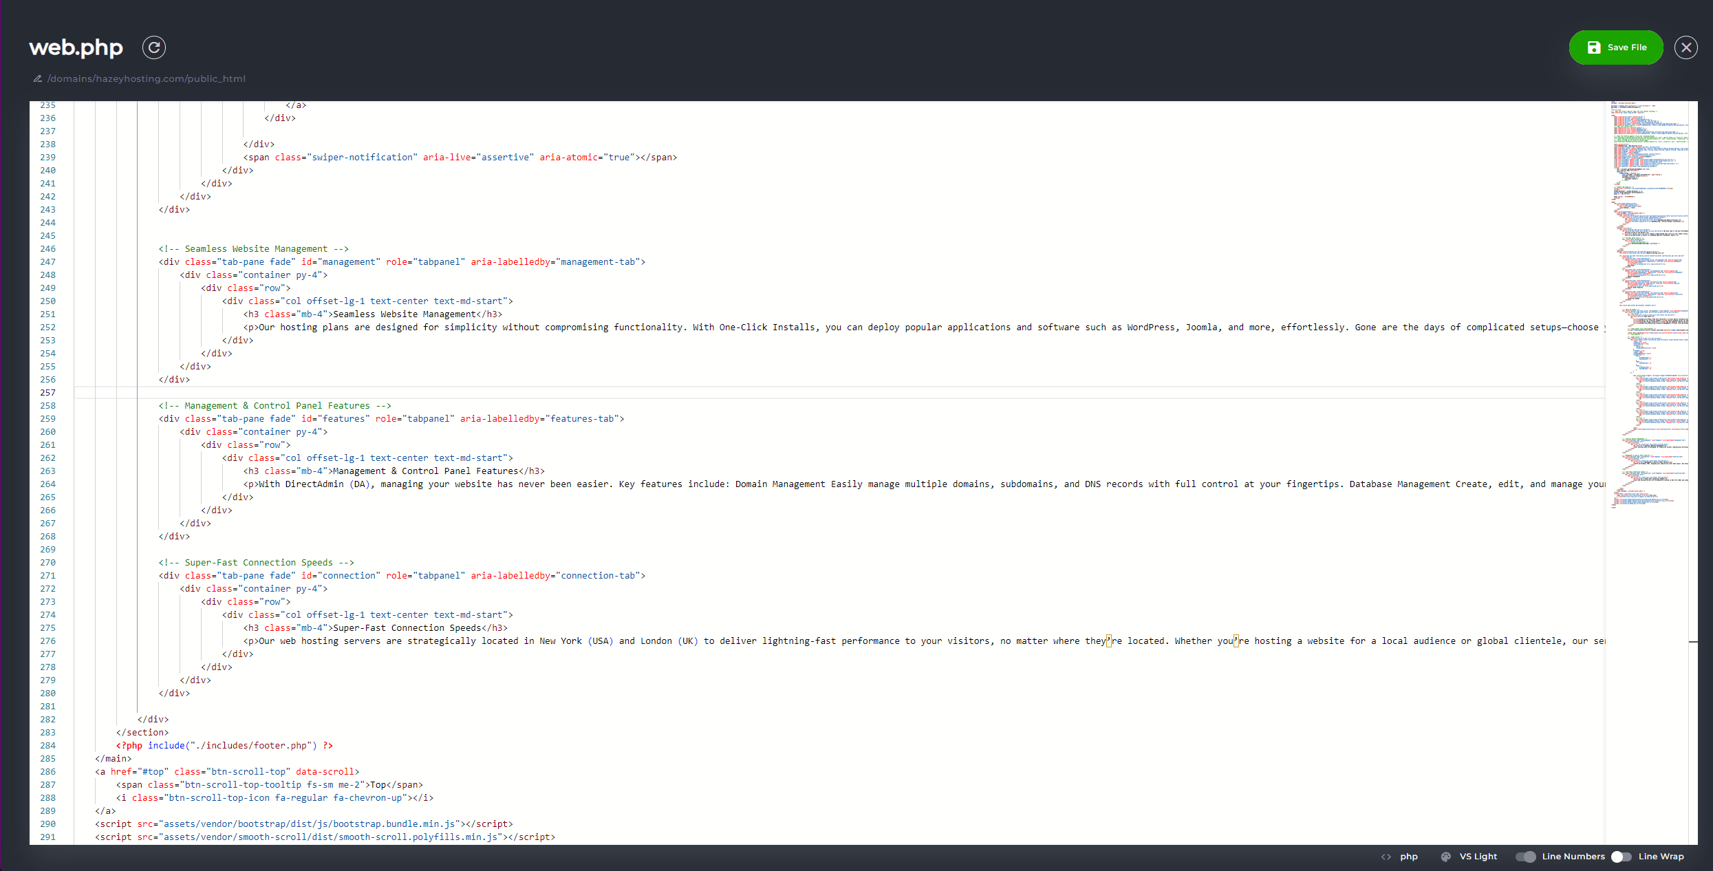Open the php language selector
Viewport: 1713px width, 871px height.
[x=1409, y=857]
